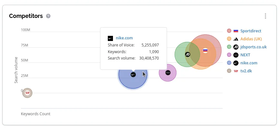Select the tv2 bubble near the axis origin
The width and height of the screenshot is (279, 129).
27,93
